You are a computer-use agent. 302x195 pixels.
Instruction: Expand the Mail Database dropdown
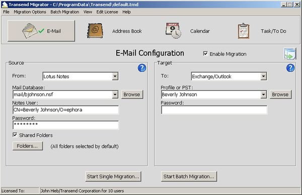pos(115,95)
